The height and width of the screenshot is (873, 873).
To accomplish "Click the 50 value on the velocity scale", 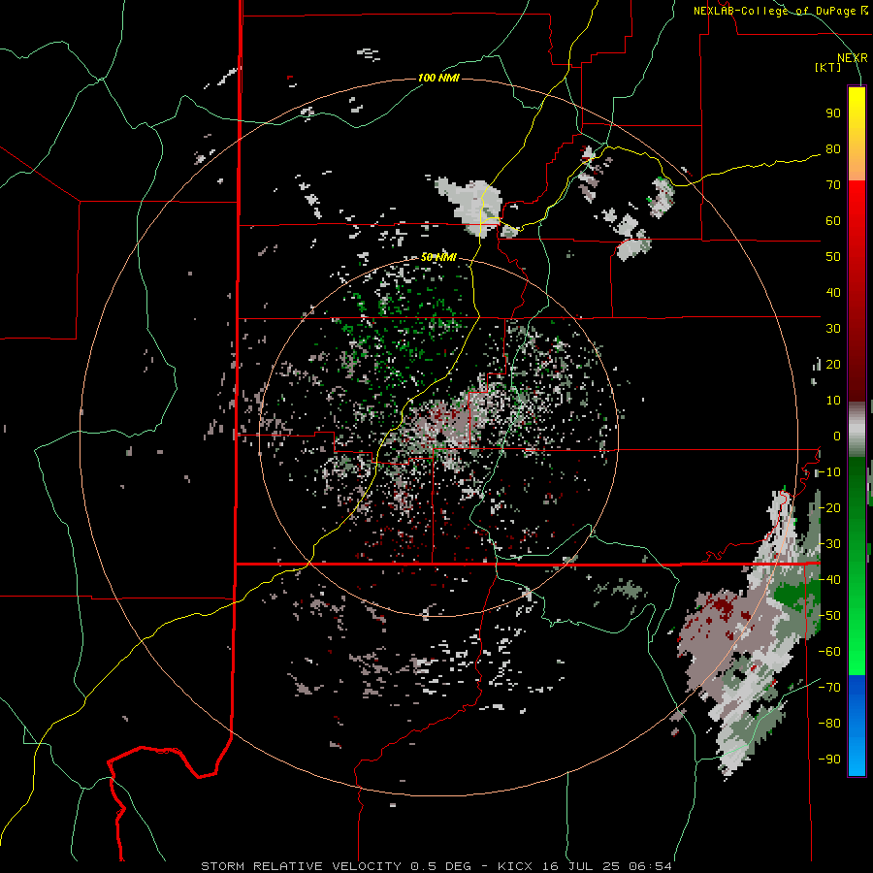I will pos(833,257).
